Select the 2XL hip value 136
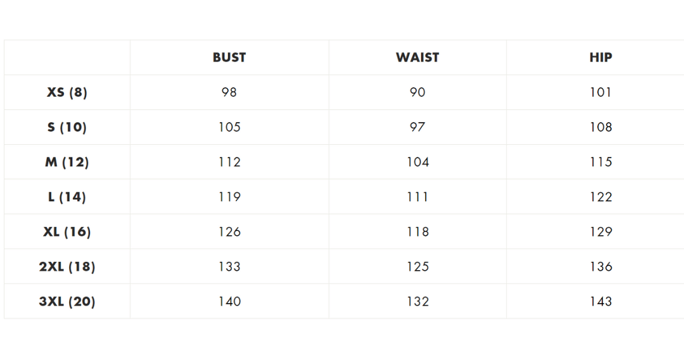The height and width of the screenshot is (358, 684). pyautogui.click(x=600, y=266)
